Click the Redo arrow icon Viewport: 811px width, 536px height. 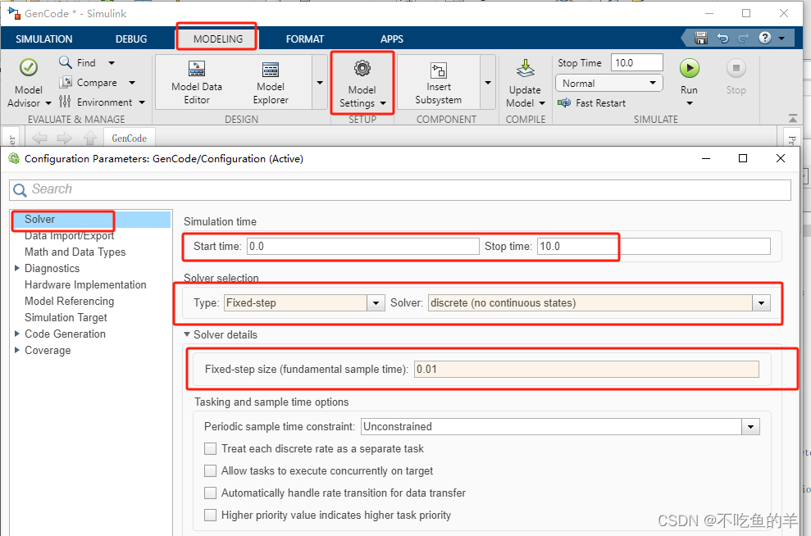[x=743, y=38]
